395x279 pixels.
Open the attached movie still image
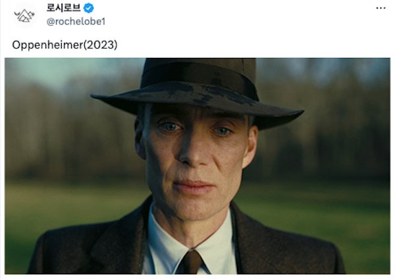click(x=197, y=166)
